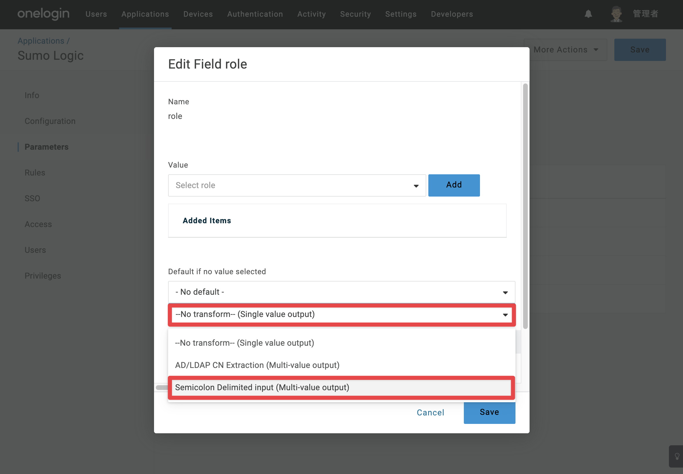Open the notifications bell
683x474 pixels.
(588, 14)
